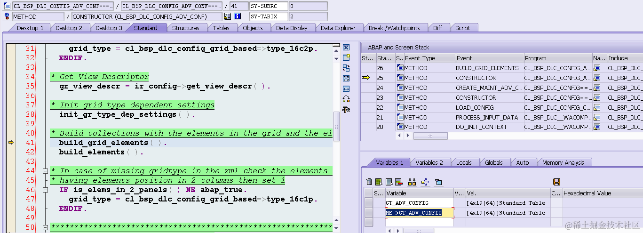Switch to the Variables 2 tab
This screenshot has height=233, width=643.
pyautogui.click(x=429, y=162)
